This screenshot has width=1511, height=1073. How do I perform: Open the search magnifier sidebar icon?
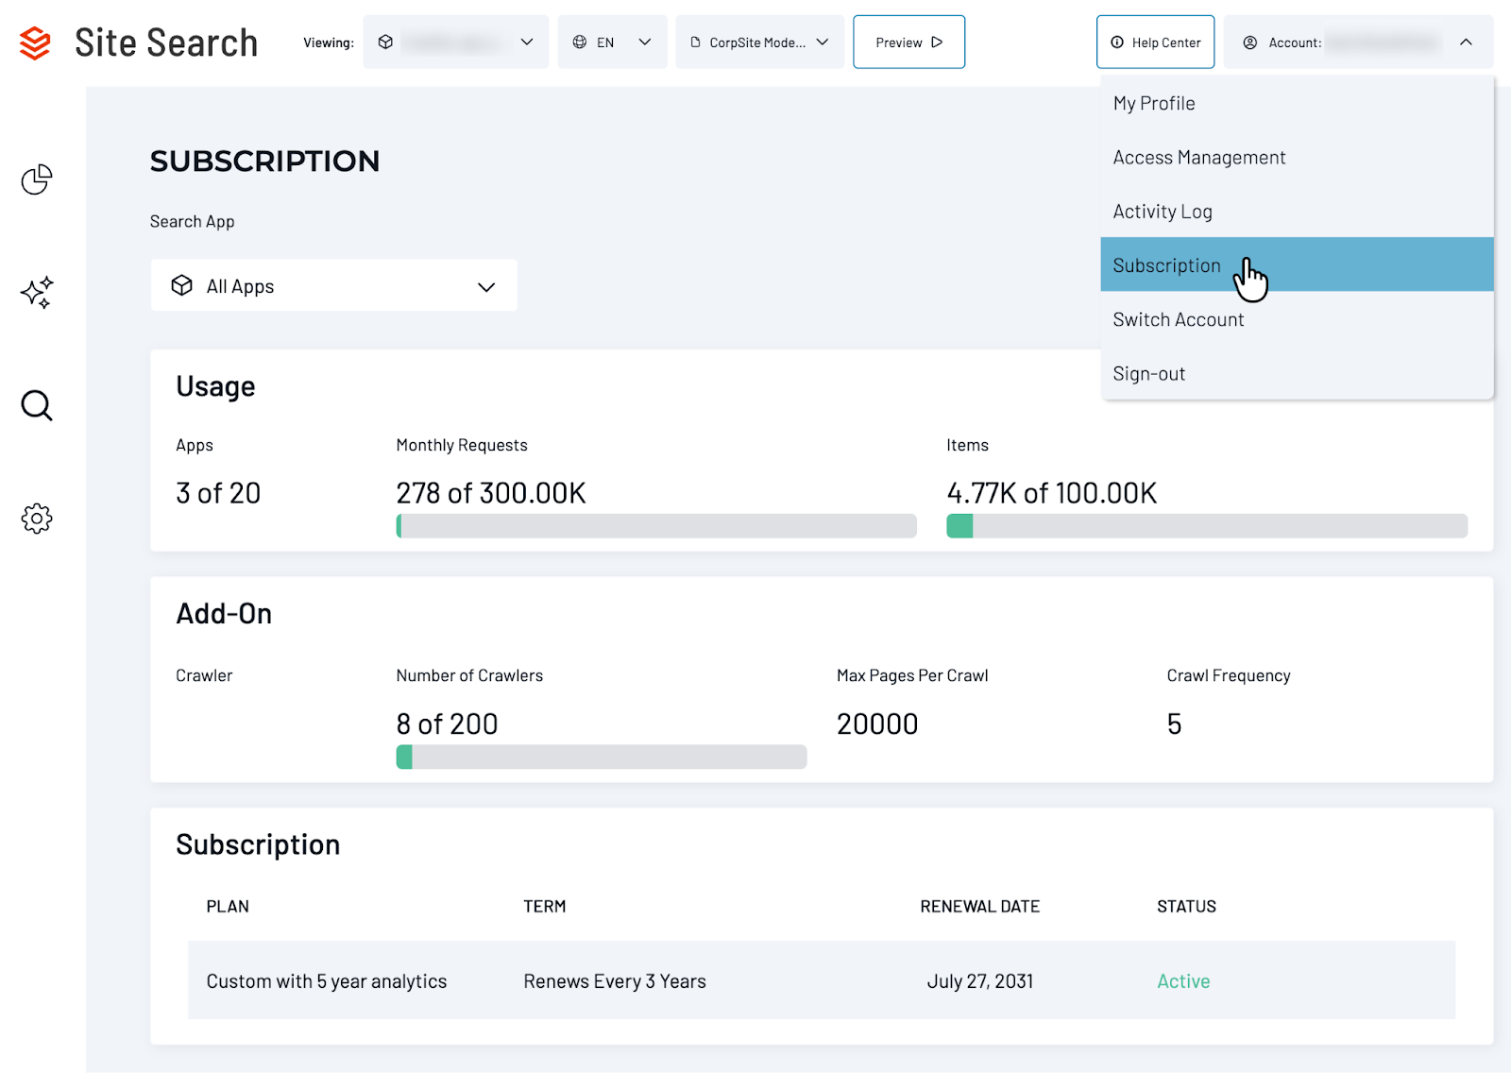37,405
